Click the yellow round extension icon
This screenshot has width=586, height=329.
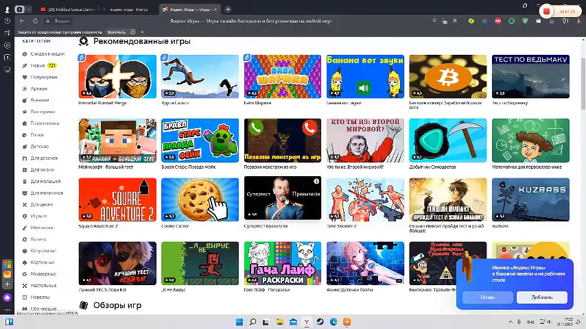click(471, 21)
